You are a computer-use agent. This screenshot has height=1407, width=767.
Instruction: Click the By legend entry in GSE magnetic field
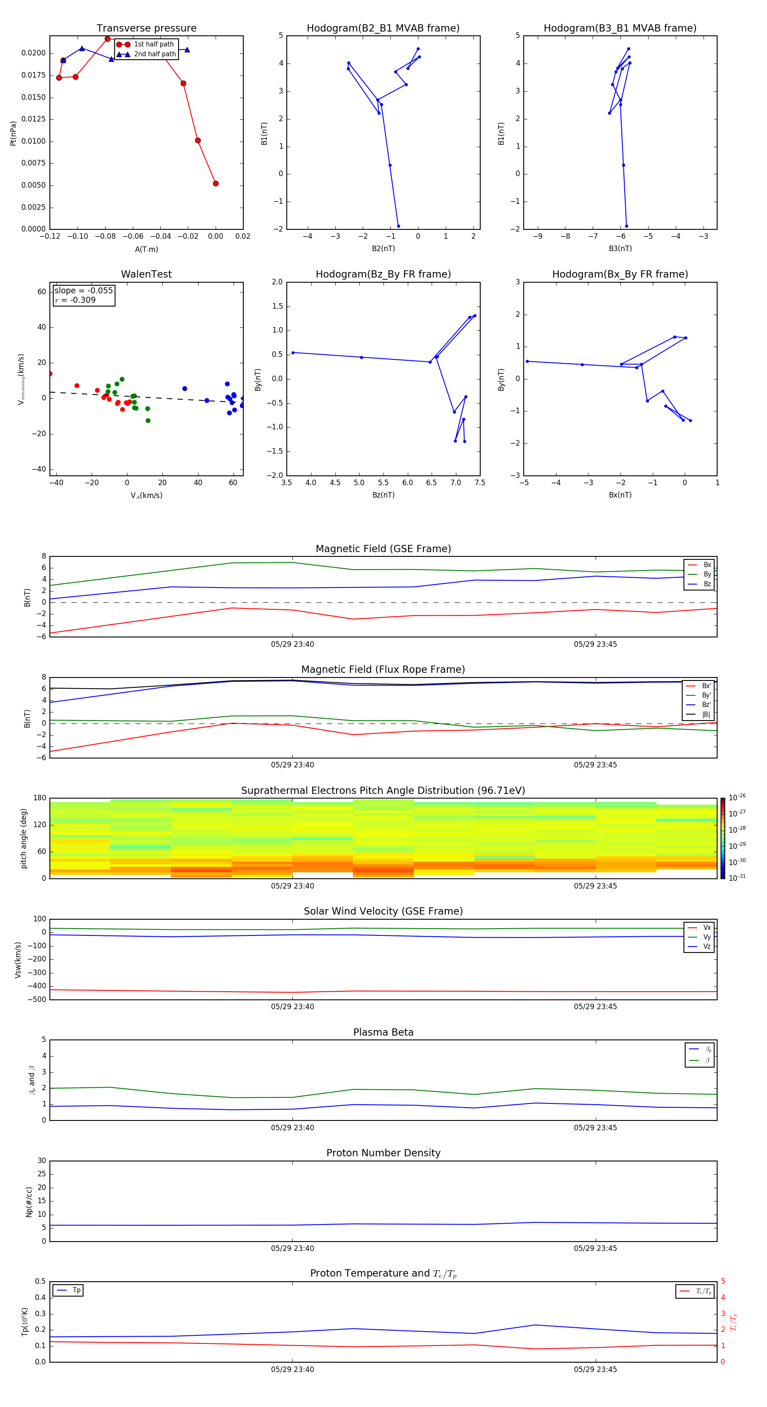[x=699, y=575]
